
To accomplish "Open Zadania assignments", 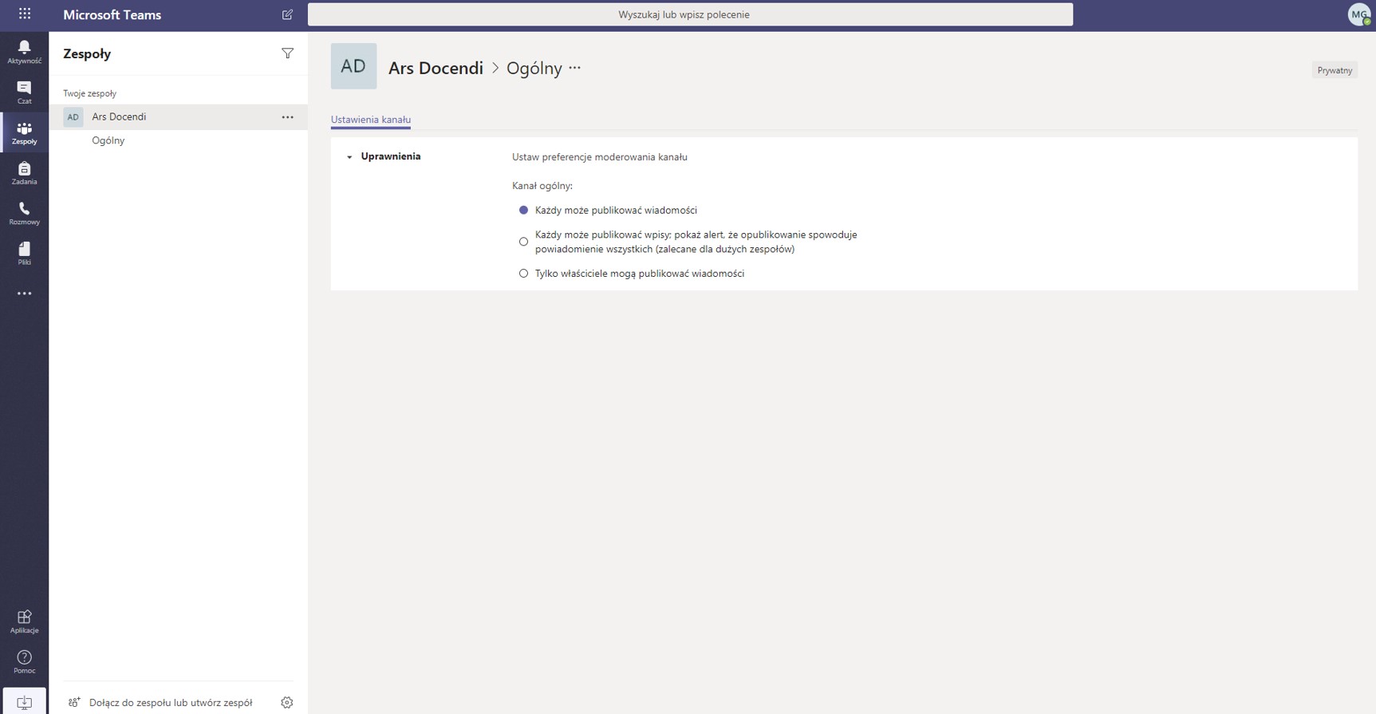I will pyautogui.click(x=24, y=173).
